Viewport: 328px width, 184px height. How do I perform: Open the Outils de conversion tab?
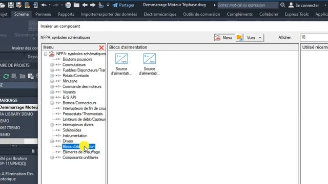click(201, 14)
